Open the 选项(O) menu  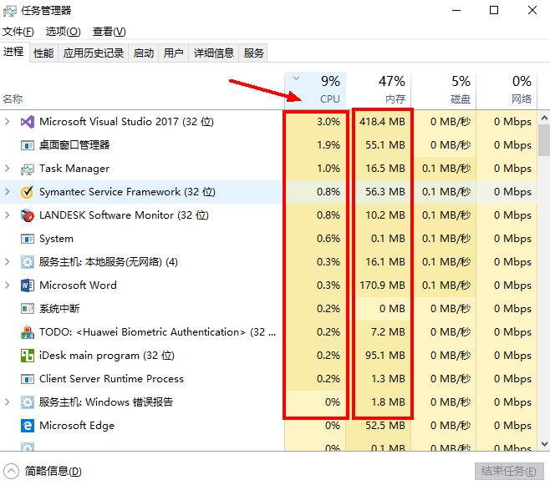[63, 32]
